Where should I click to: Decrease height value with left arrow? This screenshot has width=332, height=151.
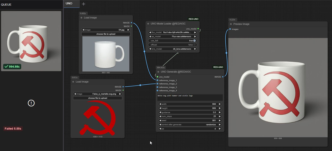[x=160, y=108]
